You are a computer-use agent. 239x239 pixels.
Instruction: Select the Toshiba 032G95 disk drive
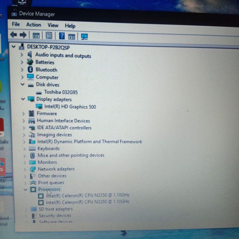pos(61,92)
